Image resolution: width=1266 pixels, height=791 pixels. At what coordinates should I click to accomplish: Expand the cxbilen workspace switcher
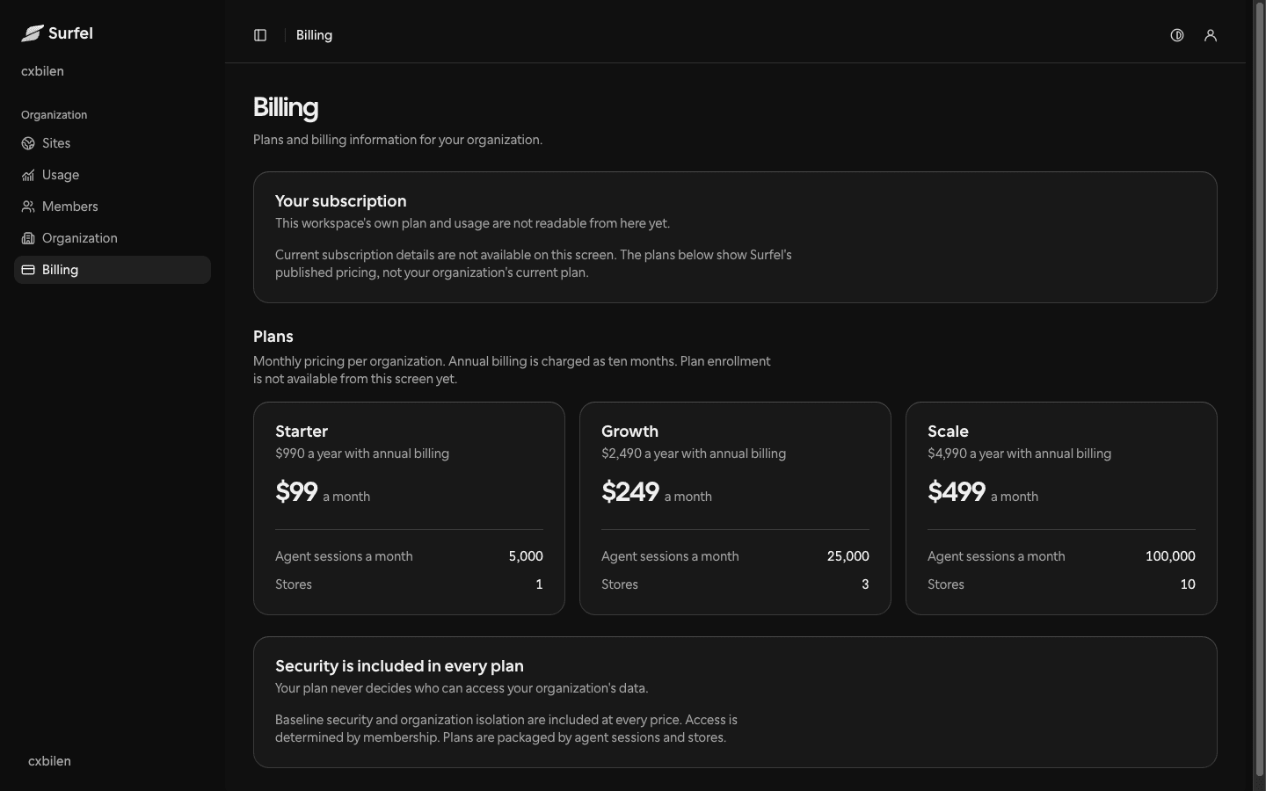[42, 71]
